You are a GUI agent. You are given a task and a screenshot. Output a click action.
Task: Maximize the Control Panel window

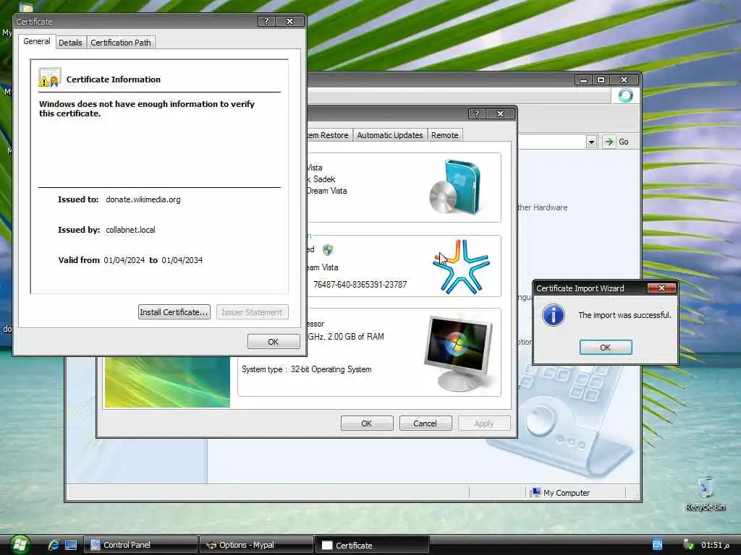tap(601, 79)
